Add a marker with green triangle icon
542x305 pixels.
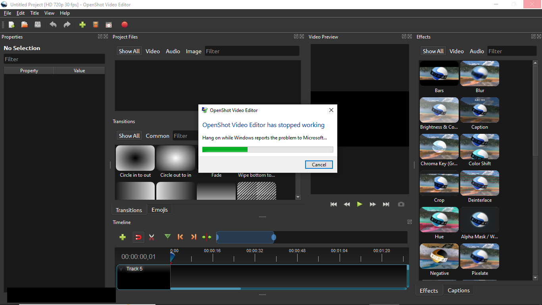(167, 237)
